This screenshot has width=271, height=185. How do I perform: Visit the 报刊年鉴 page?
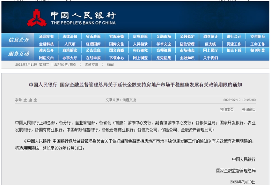coord(258,50)
